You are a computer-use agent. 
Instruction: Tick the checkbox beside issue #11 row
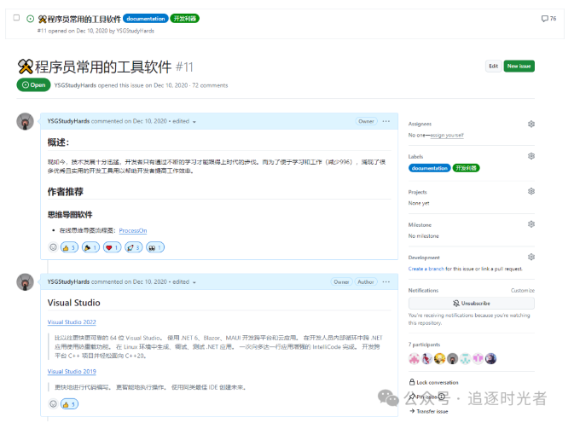(16, 18)
